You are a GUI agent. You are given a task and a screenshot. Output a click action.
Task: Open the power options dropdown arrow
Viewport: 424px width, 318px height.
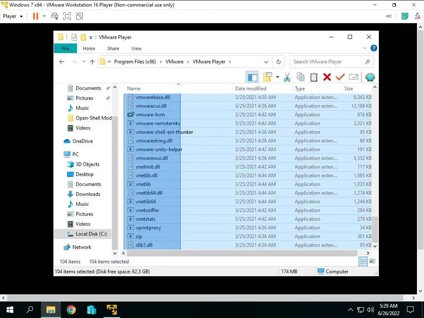click(44, 16)
